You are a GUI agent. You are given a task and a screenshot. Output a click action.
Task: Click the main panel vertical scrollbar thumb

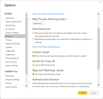(x=99, y=48)
